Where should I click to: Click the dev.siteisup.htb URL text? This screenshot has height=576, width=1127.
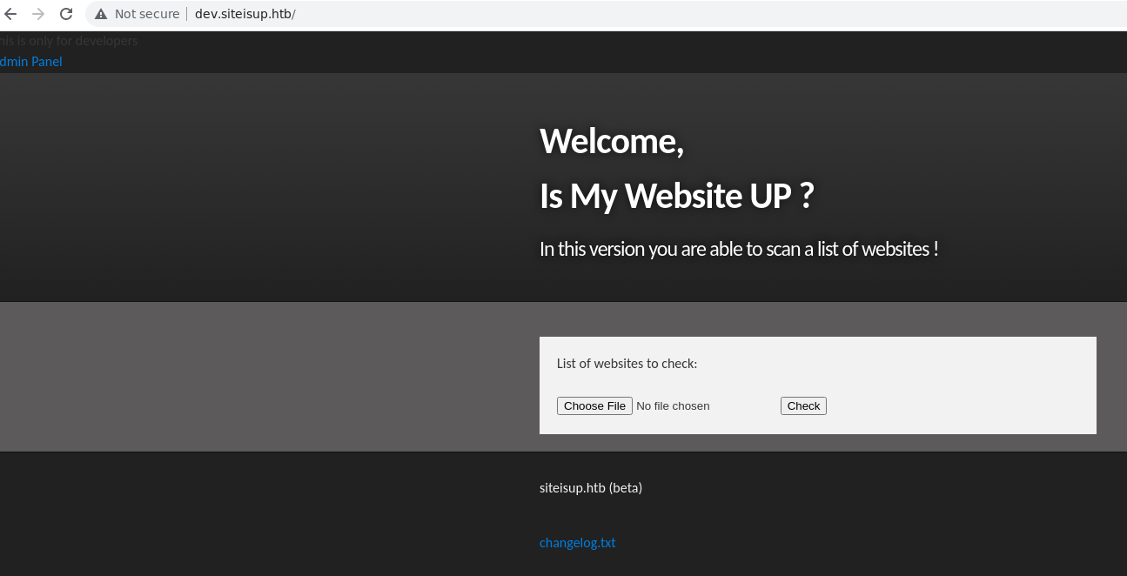(245, 14)
